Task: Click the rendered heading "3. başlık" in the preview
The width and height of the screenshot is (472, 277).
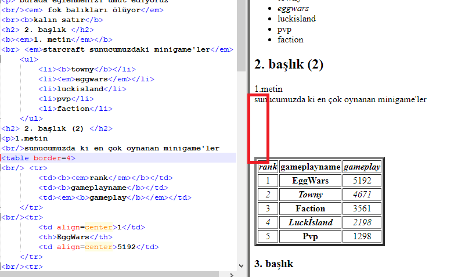Action: coord(273,264)
